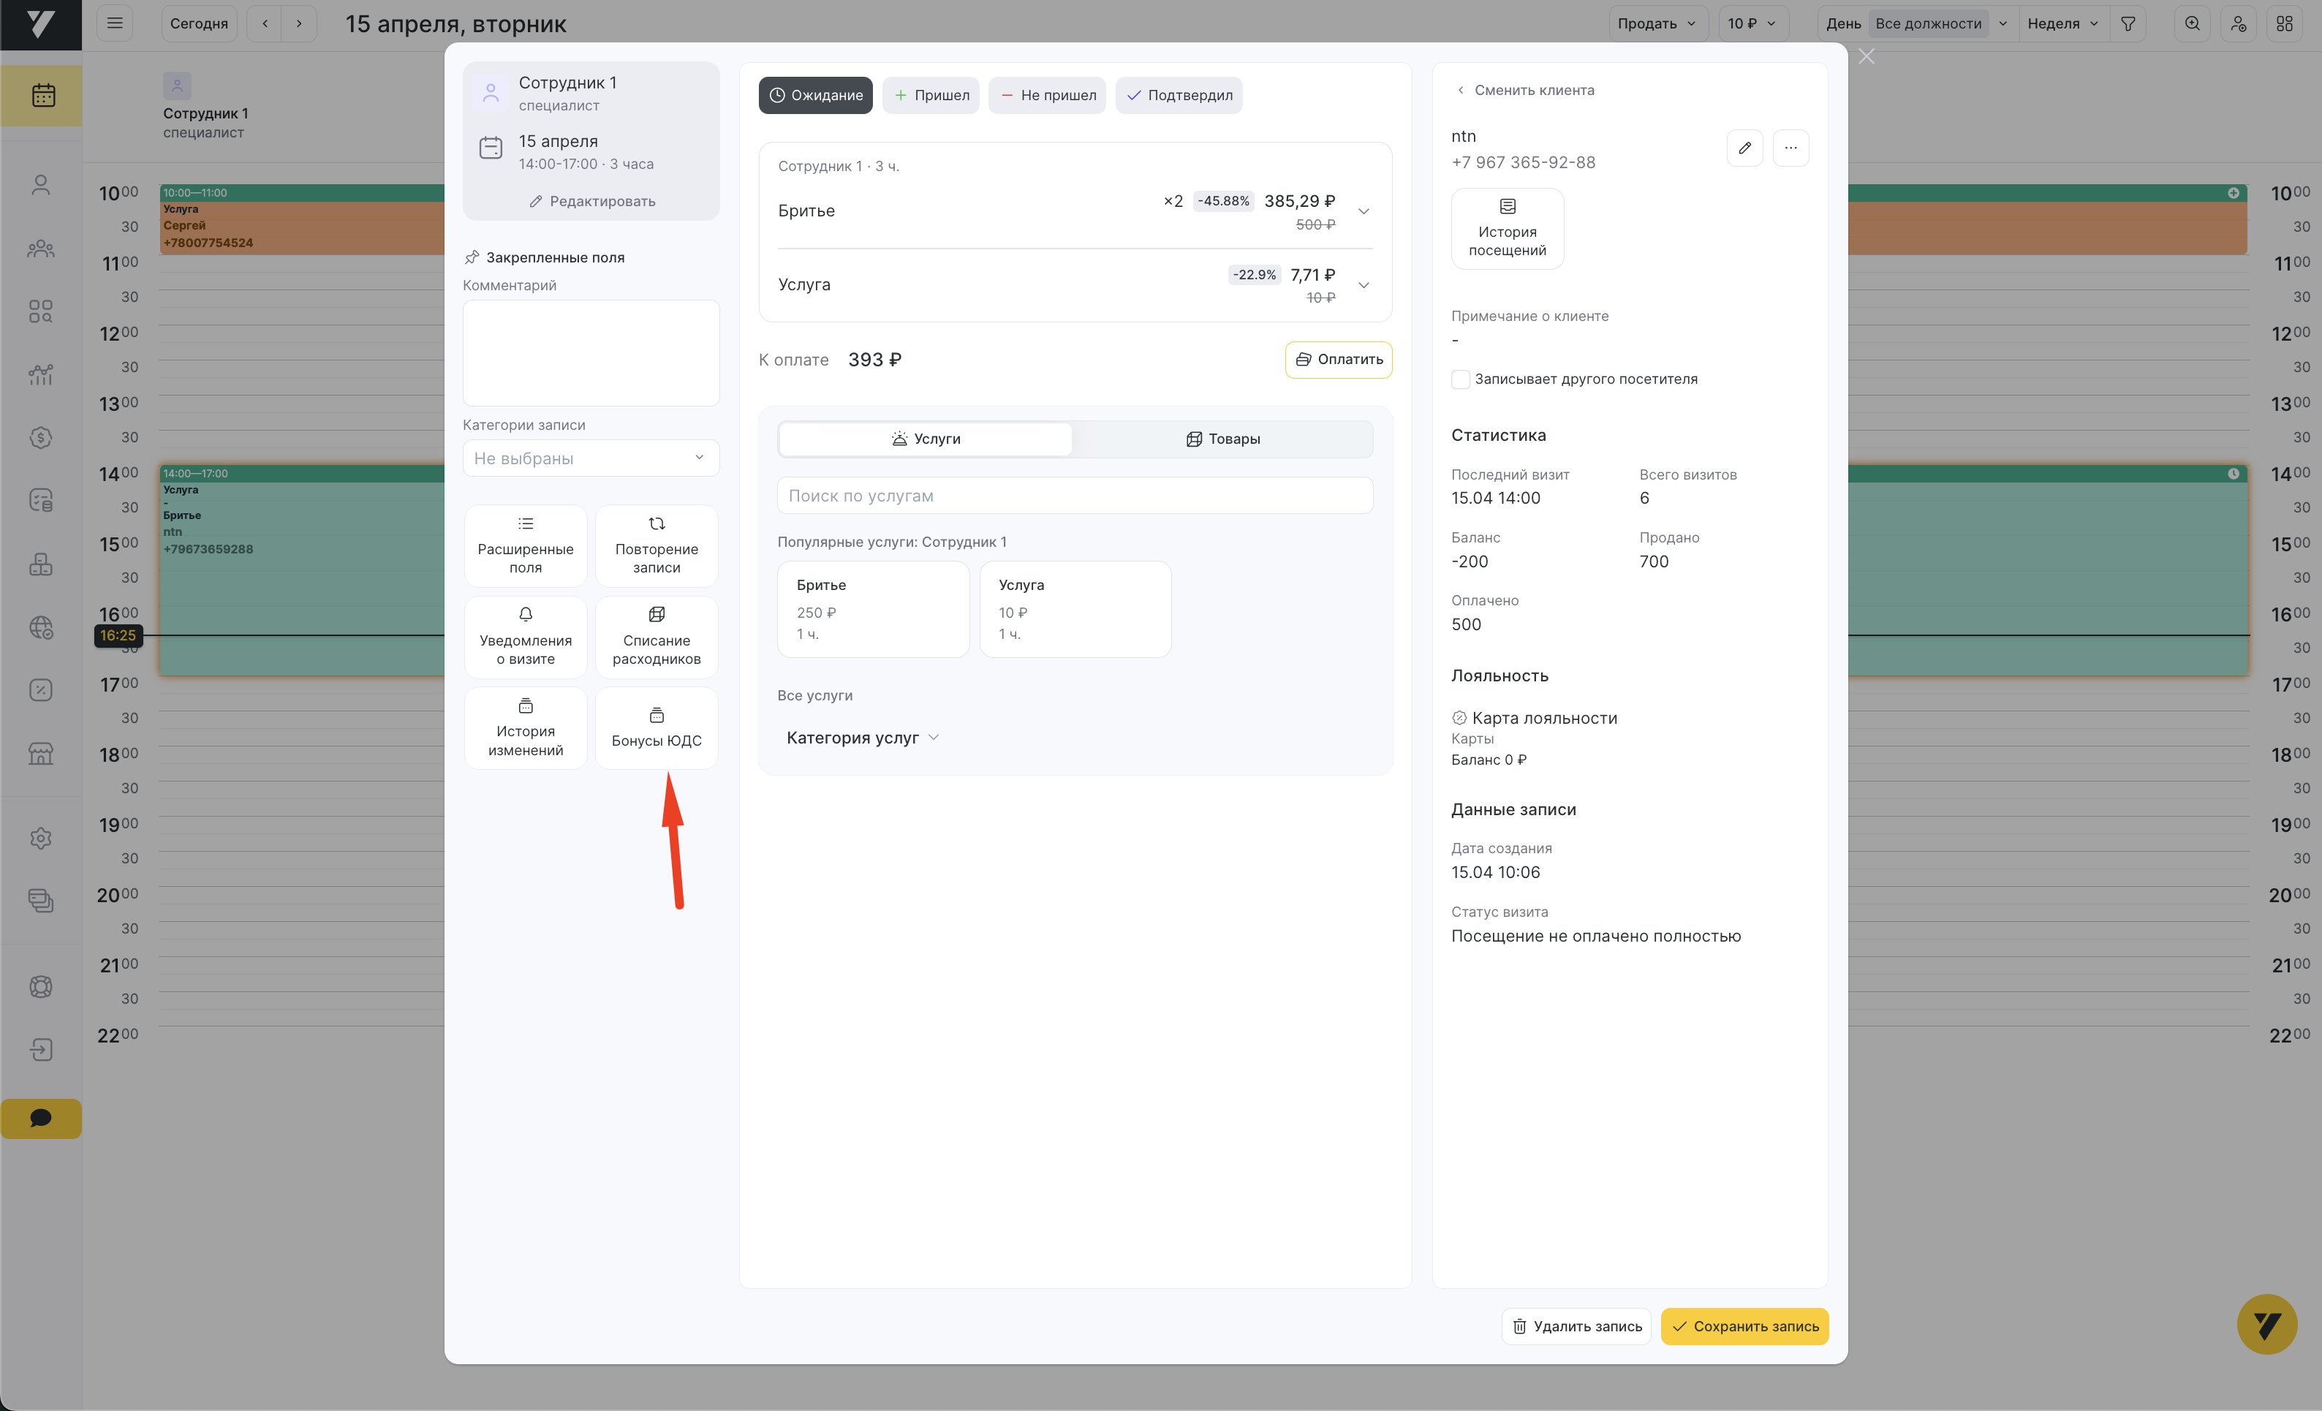The height and width of the screenshot is (1411, 2322).
Task: Open Расширенные поля tile
Action: click(525, 545)
